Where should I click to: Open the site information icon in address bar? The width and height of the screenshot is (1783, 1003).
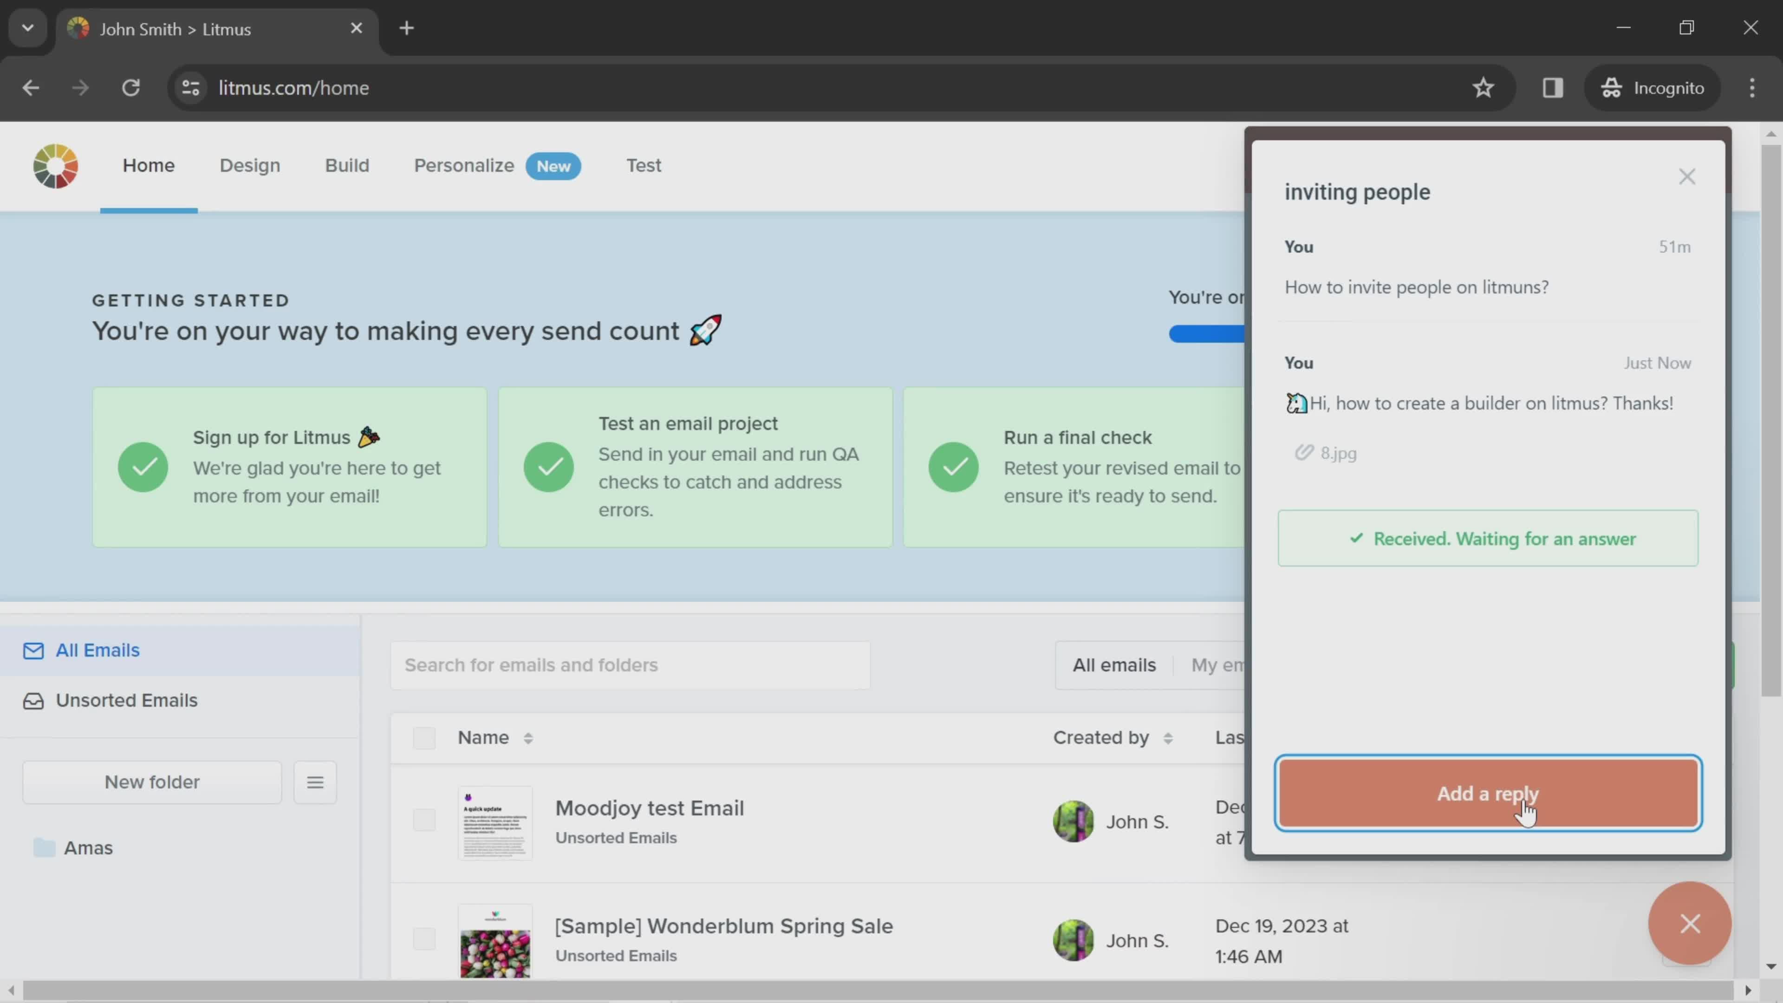[190, 88]
